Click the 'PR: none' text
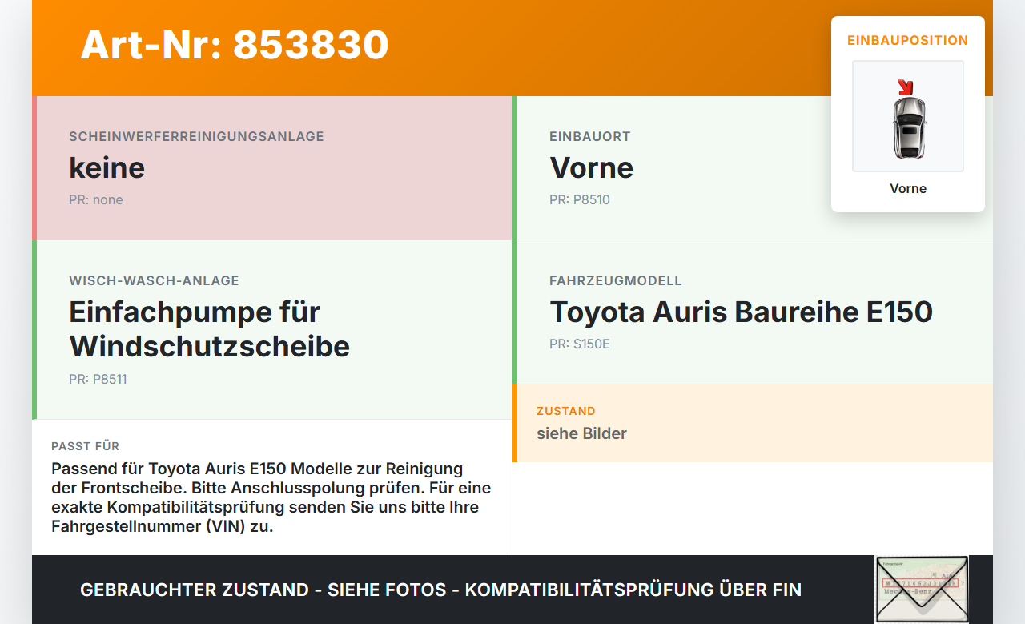Viewport: 1025px width, 624px height. tap(96, 199)
